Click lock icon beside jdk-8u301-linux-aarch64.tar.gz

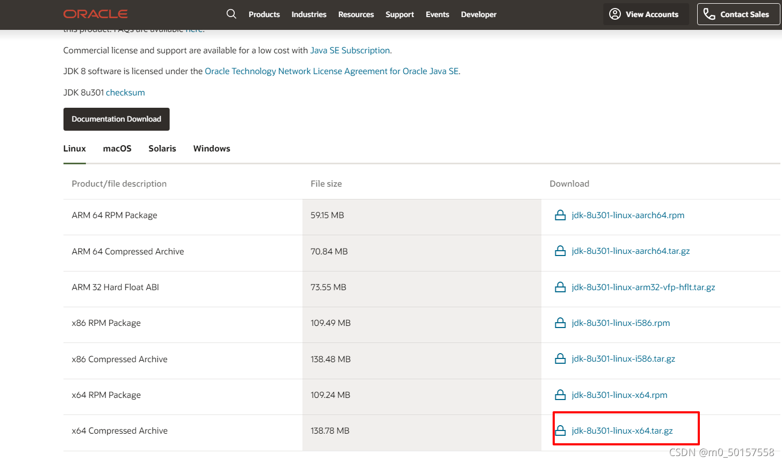tap(560, 251)
